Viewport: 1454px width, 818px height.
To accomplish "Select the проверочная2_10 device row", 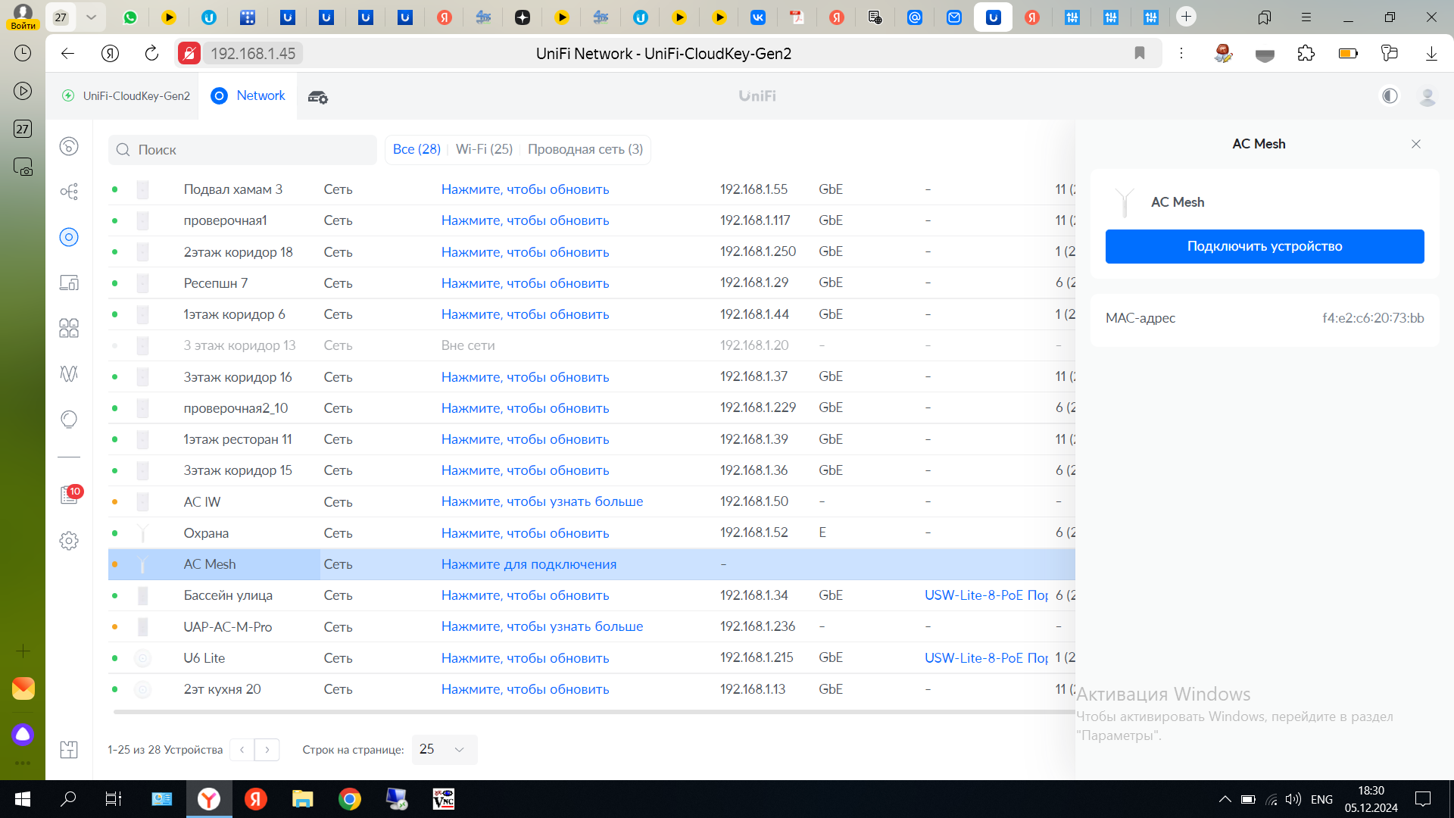I will (591, 407).
